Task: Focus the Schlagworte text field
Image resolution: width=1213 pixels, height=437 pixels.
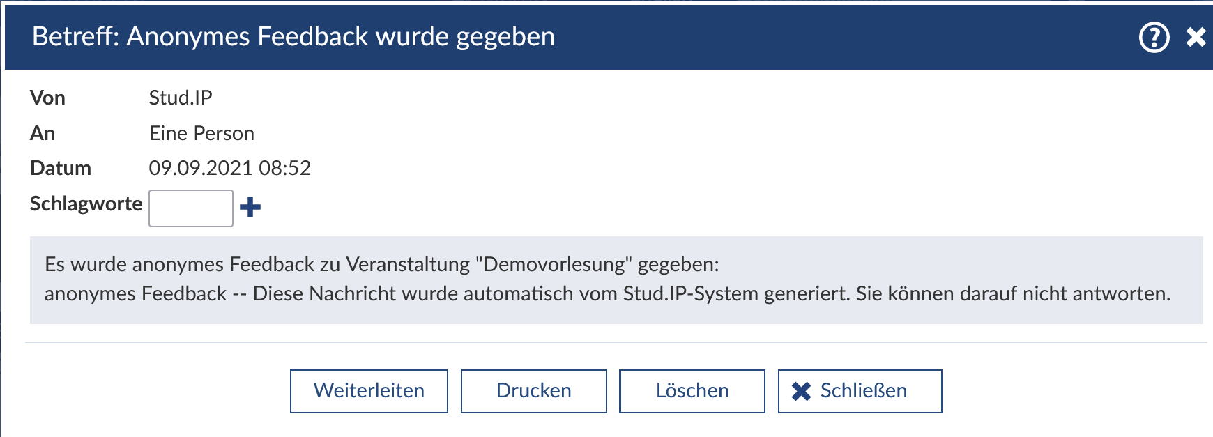Action: pyautogui.click(x=191, y=208)
